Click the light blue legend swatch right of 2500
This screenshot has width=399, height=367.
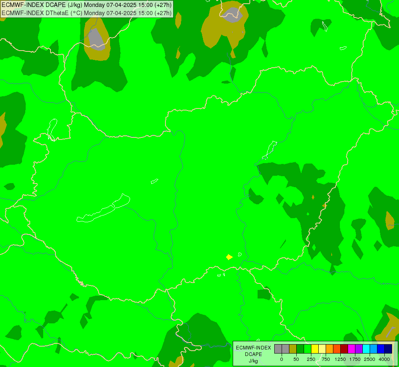tap(374, 349)
